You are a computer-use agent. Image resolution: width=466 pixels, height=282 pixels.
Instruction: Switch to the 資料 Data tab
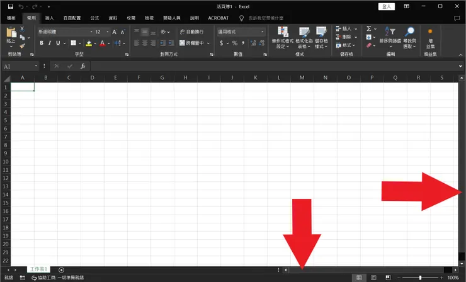pos(113,18)
